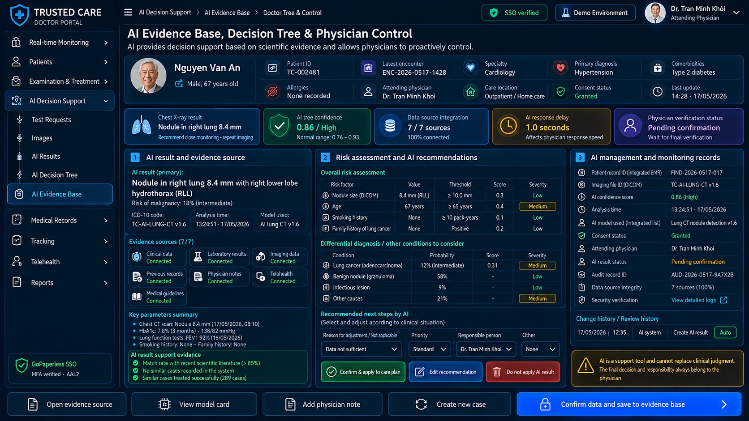
Task: Open the Reason for adjustment dropdown
Action: pyautogui.click(x=361, y=349)
